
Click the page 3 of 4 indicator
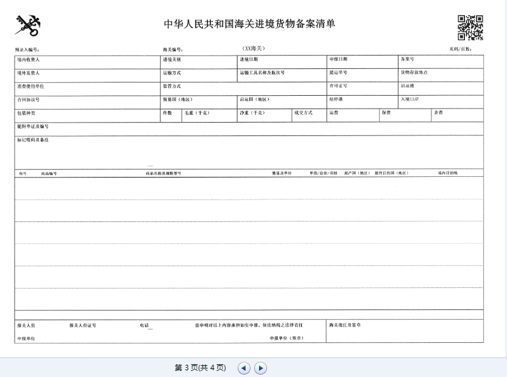200,368
